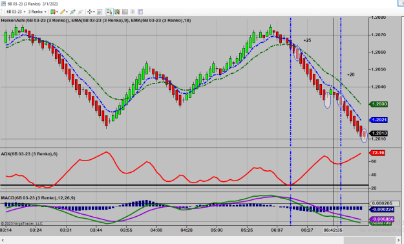Click the -0.000224 MACD value marker
404x244 pixels.
coord(382,209)
